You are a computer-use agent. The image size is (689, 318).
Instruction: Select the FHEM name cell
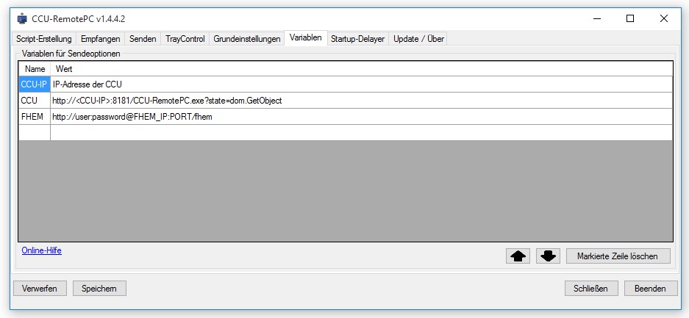(x=35, y=117)
